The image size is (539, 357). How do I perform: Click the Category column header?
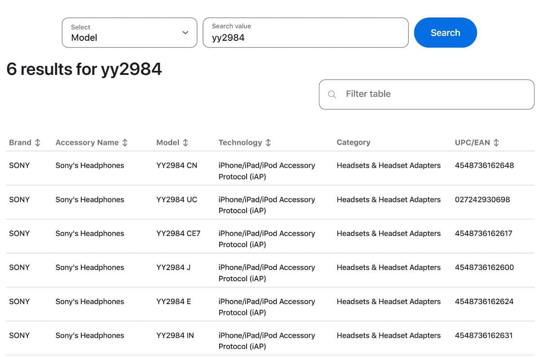point(353,143)
